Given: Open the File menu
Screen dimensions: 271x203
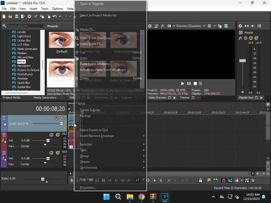Looking at the screenshot, I should [x=4, y=9].
